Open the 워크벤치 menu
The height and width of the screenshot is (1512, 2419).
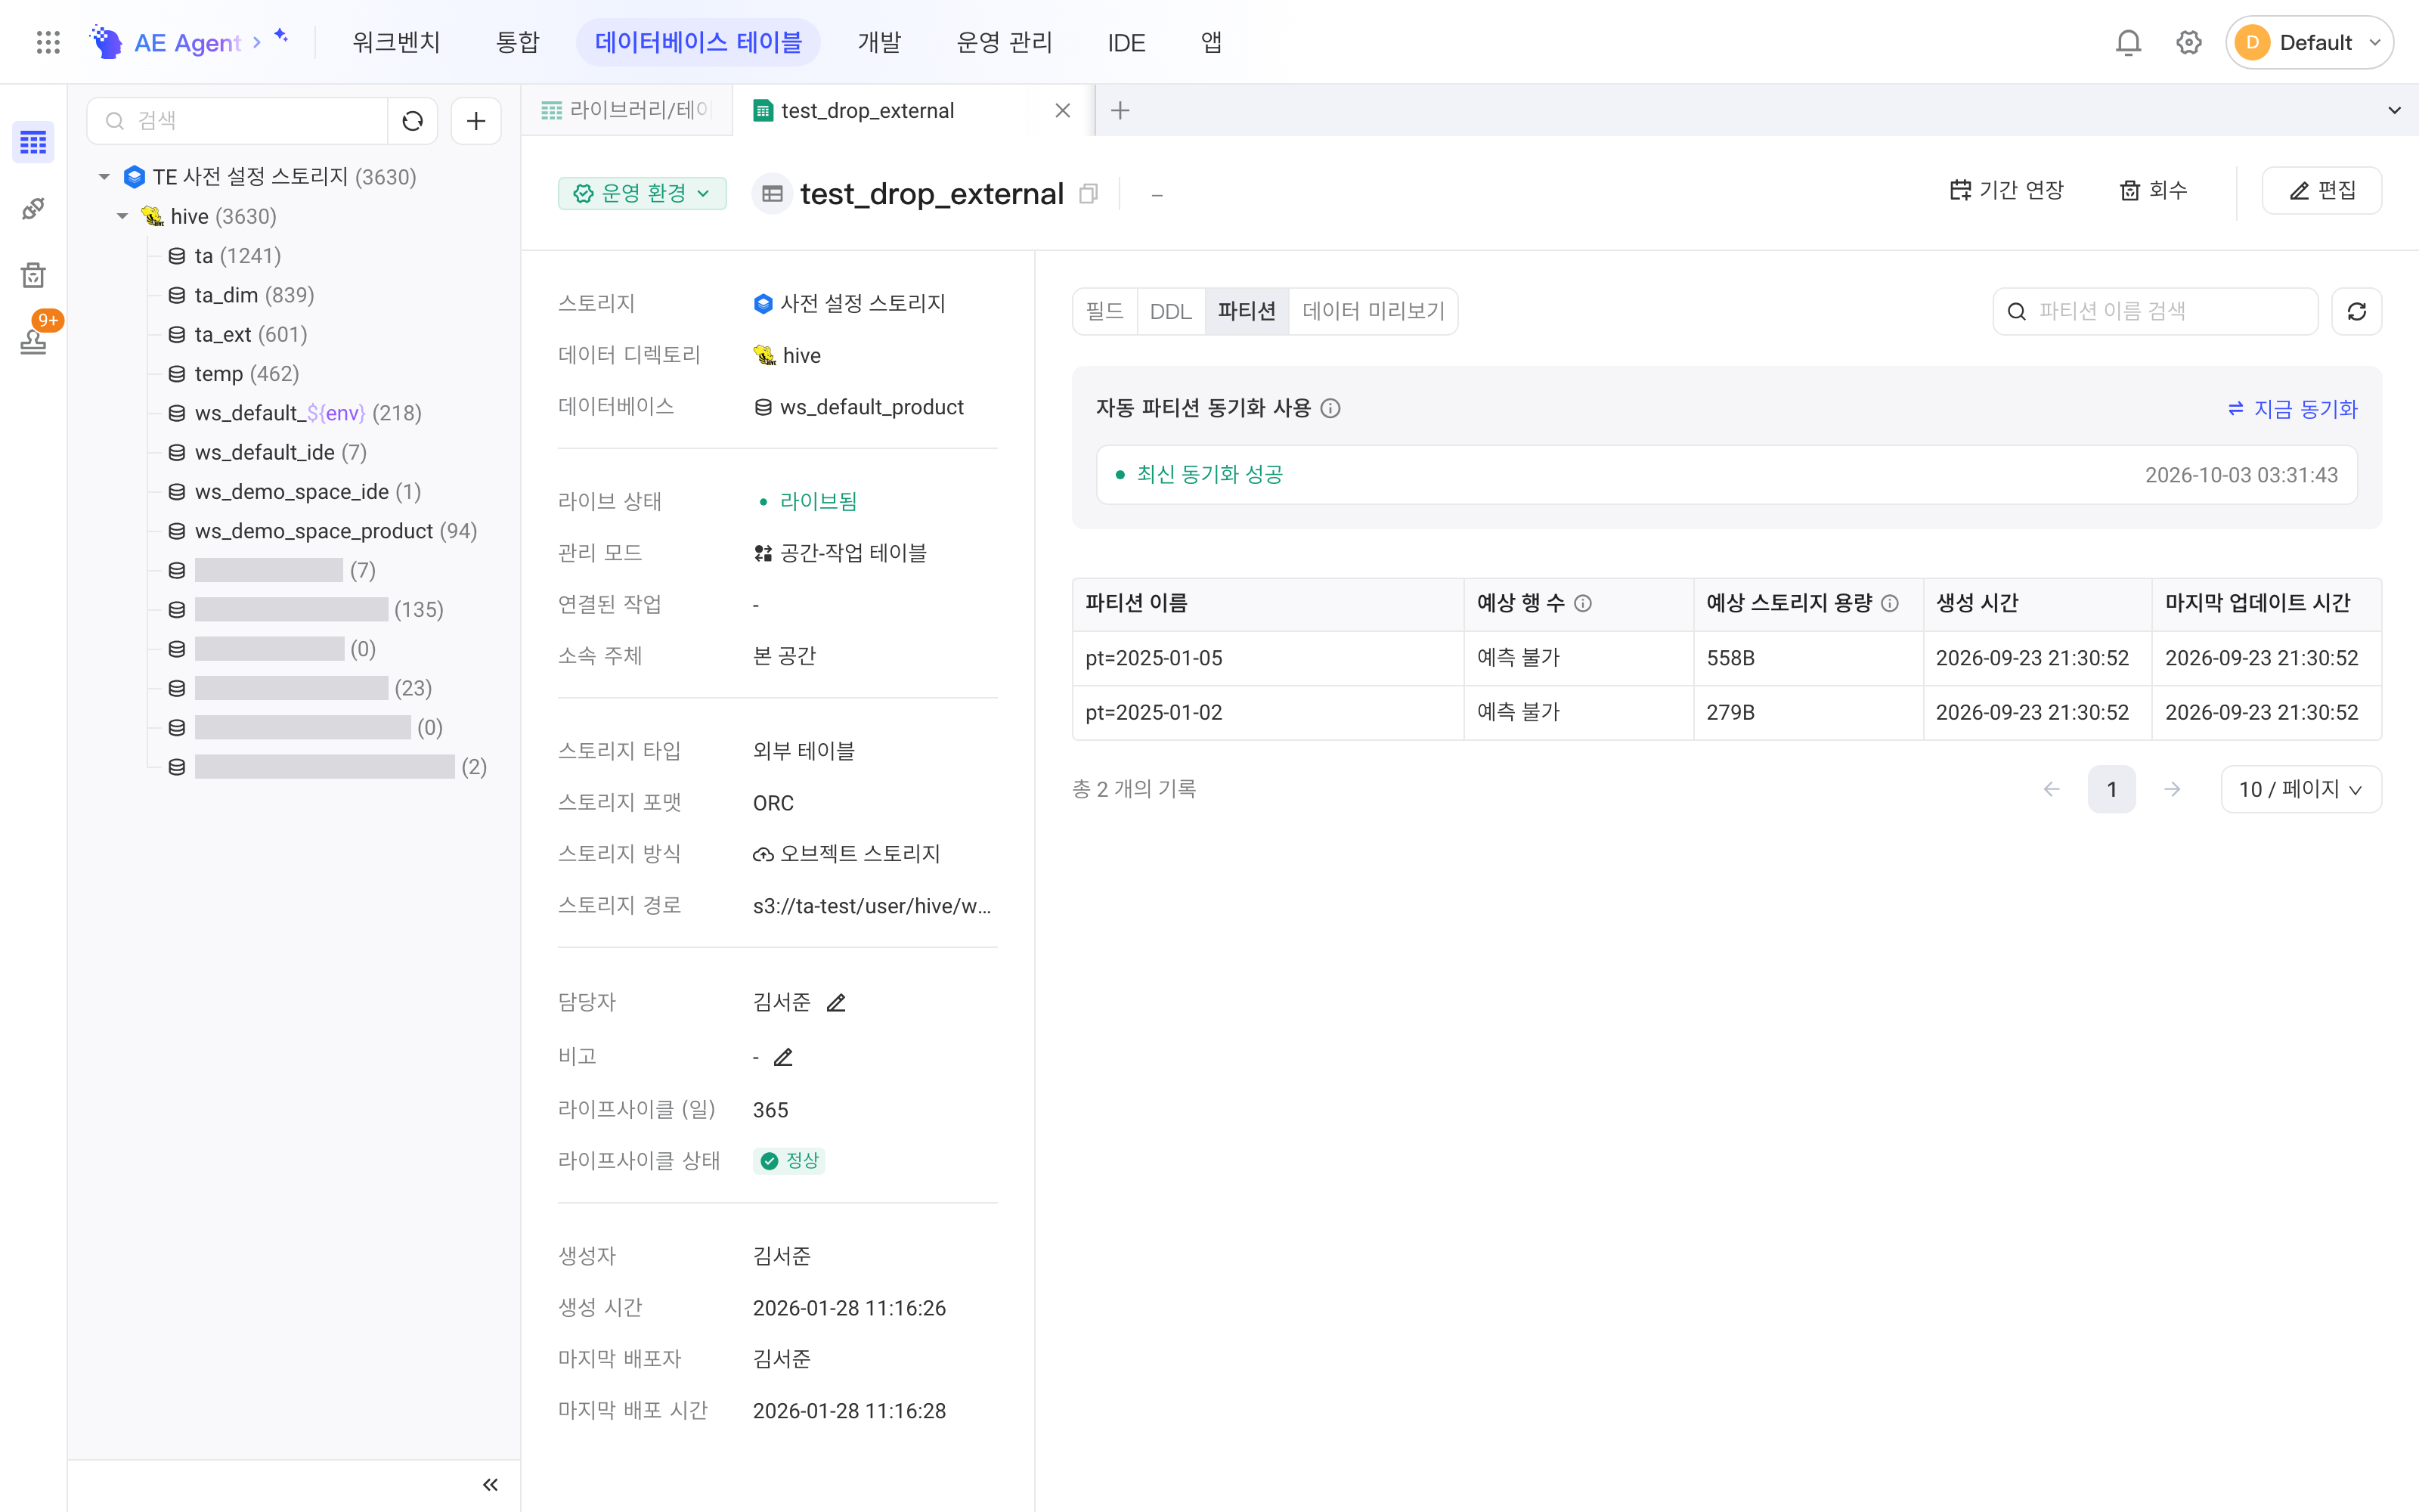tap(397, 42)
